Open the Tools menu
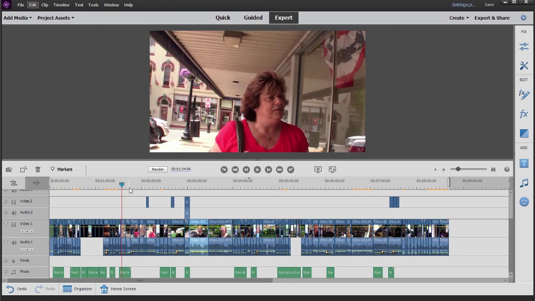 pyautogui.click(x=93, y=5)
